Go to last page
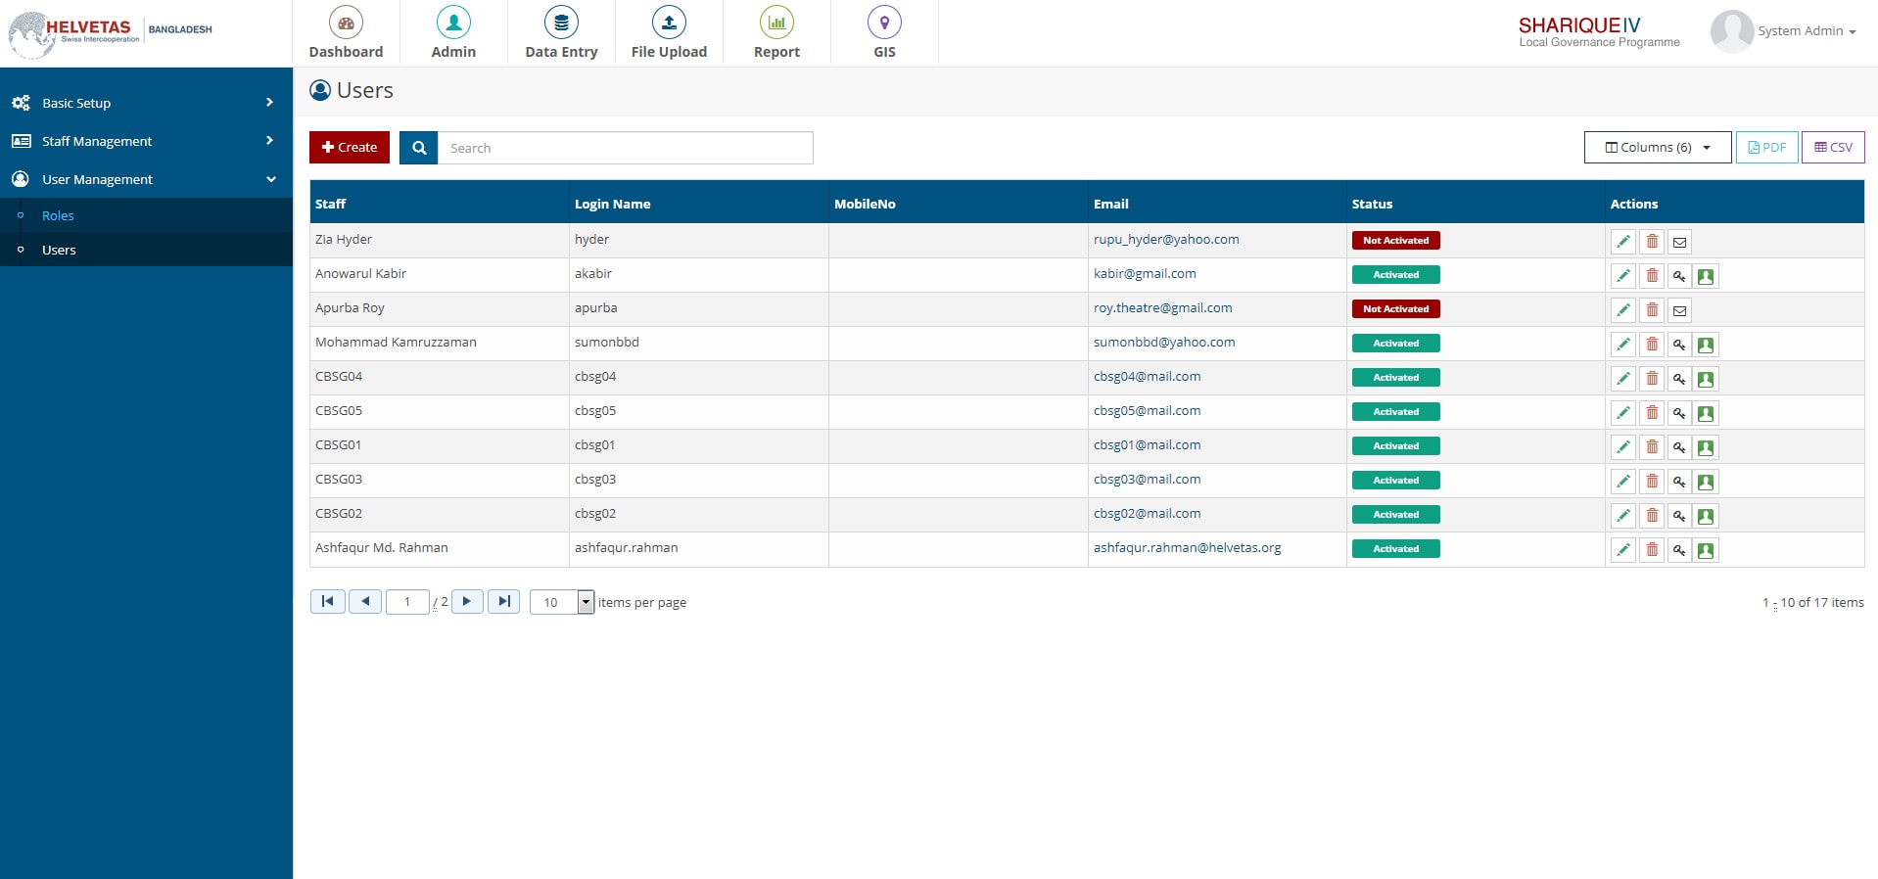Viewport: 1878px width, 879px height. 503,601
